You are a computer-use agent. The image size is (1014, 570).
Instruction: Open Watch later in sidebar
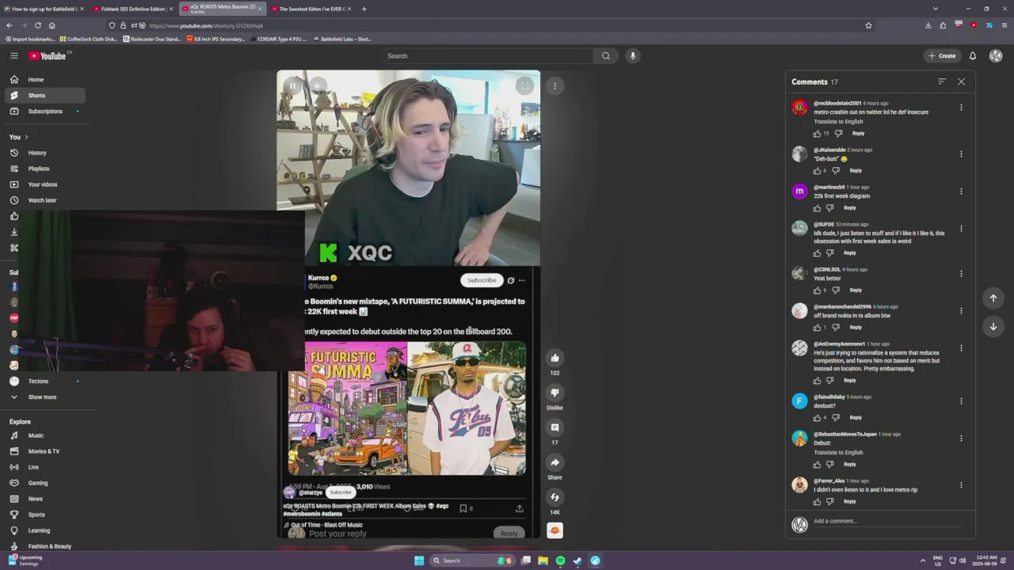[45, 200]
